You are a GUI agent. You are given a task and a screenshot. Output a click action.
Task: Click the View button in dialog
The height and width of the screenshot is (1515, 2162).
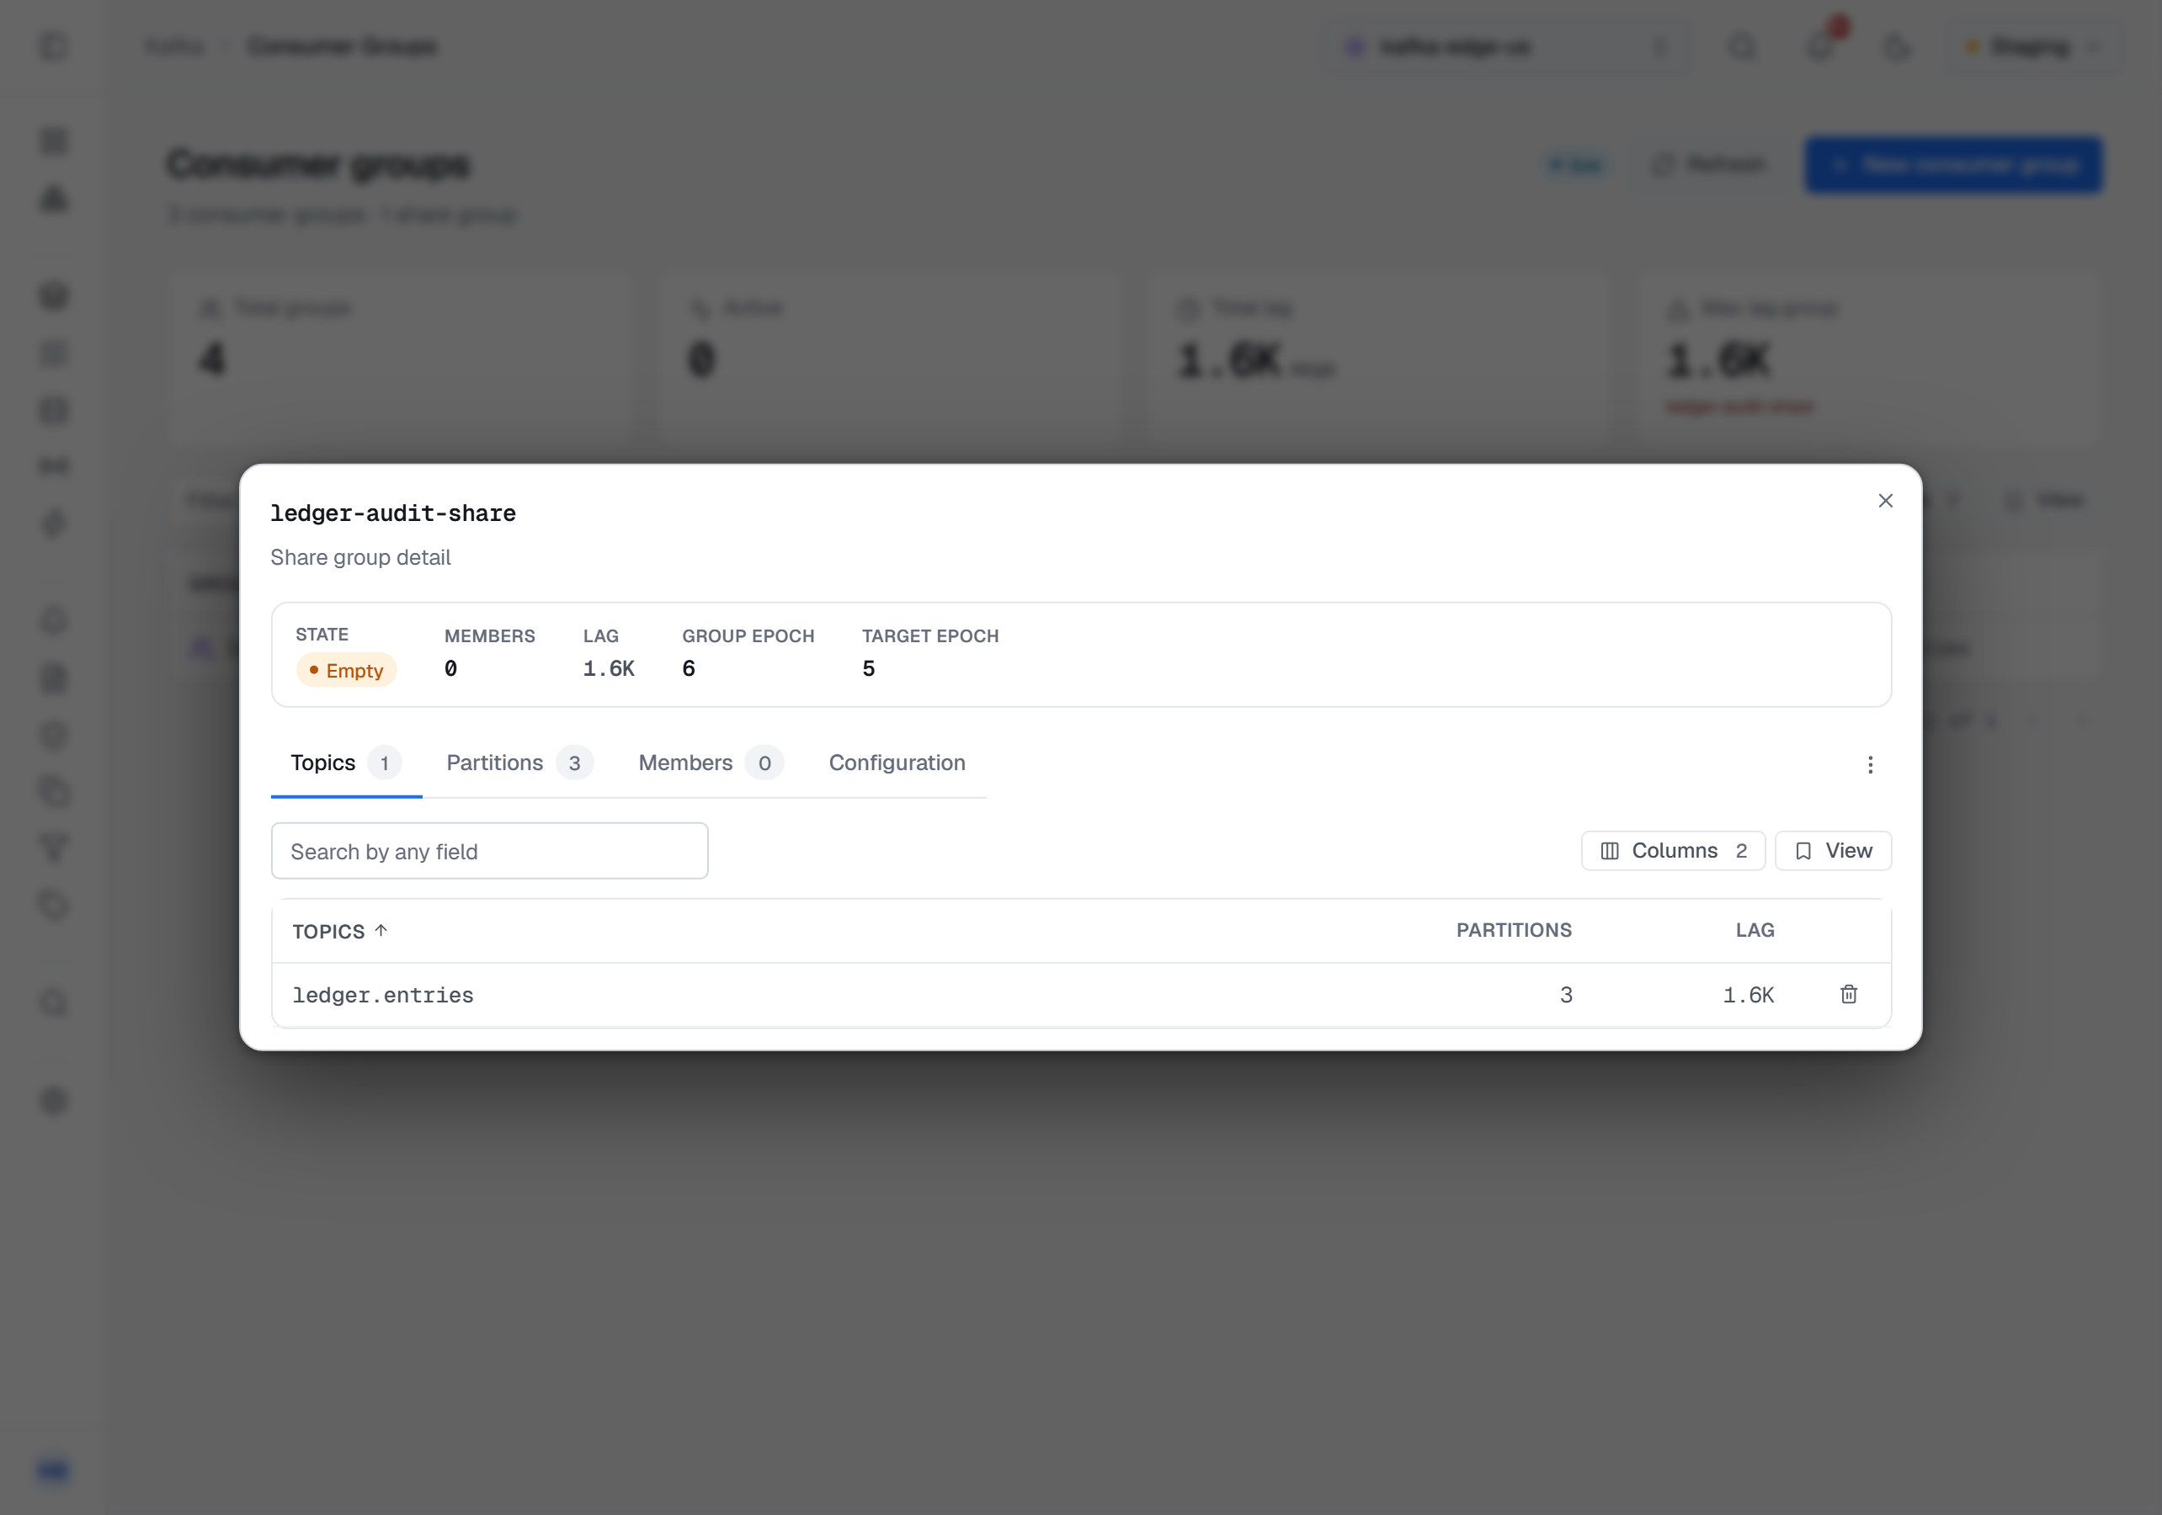[x=1833, y=851]
